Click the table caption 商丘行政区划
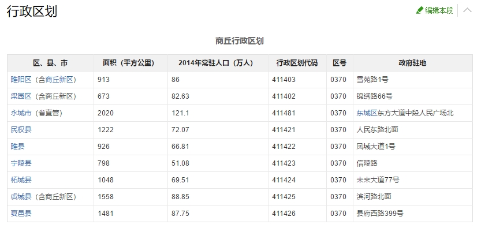This screenshot has width=481, height=228. tap(240, 41)
